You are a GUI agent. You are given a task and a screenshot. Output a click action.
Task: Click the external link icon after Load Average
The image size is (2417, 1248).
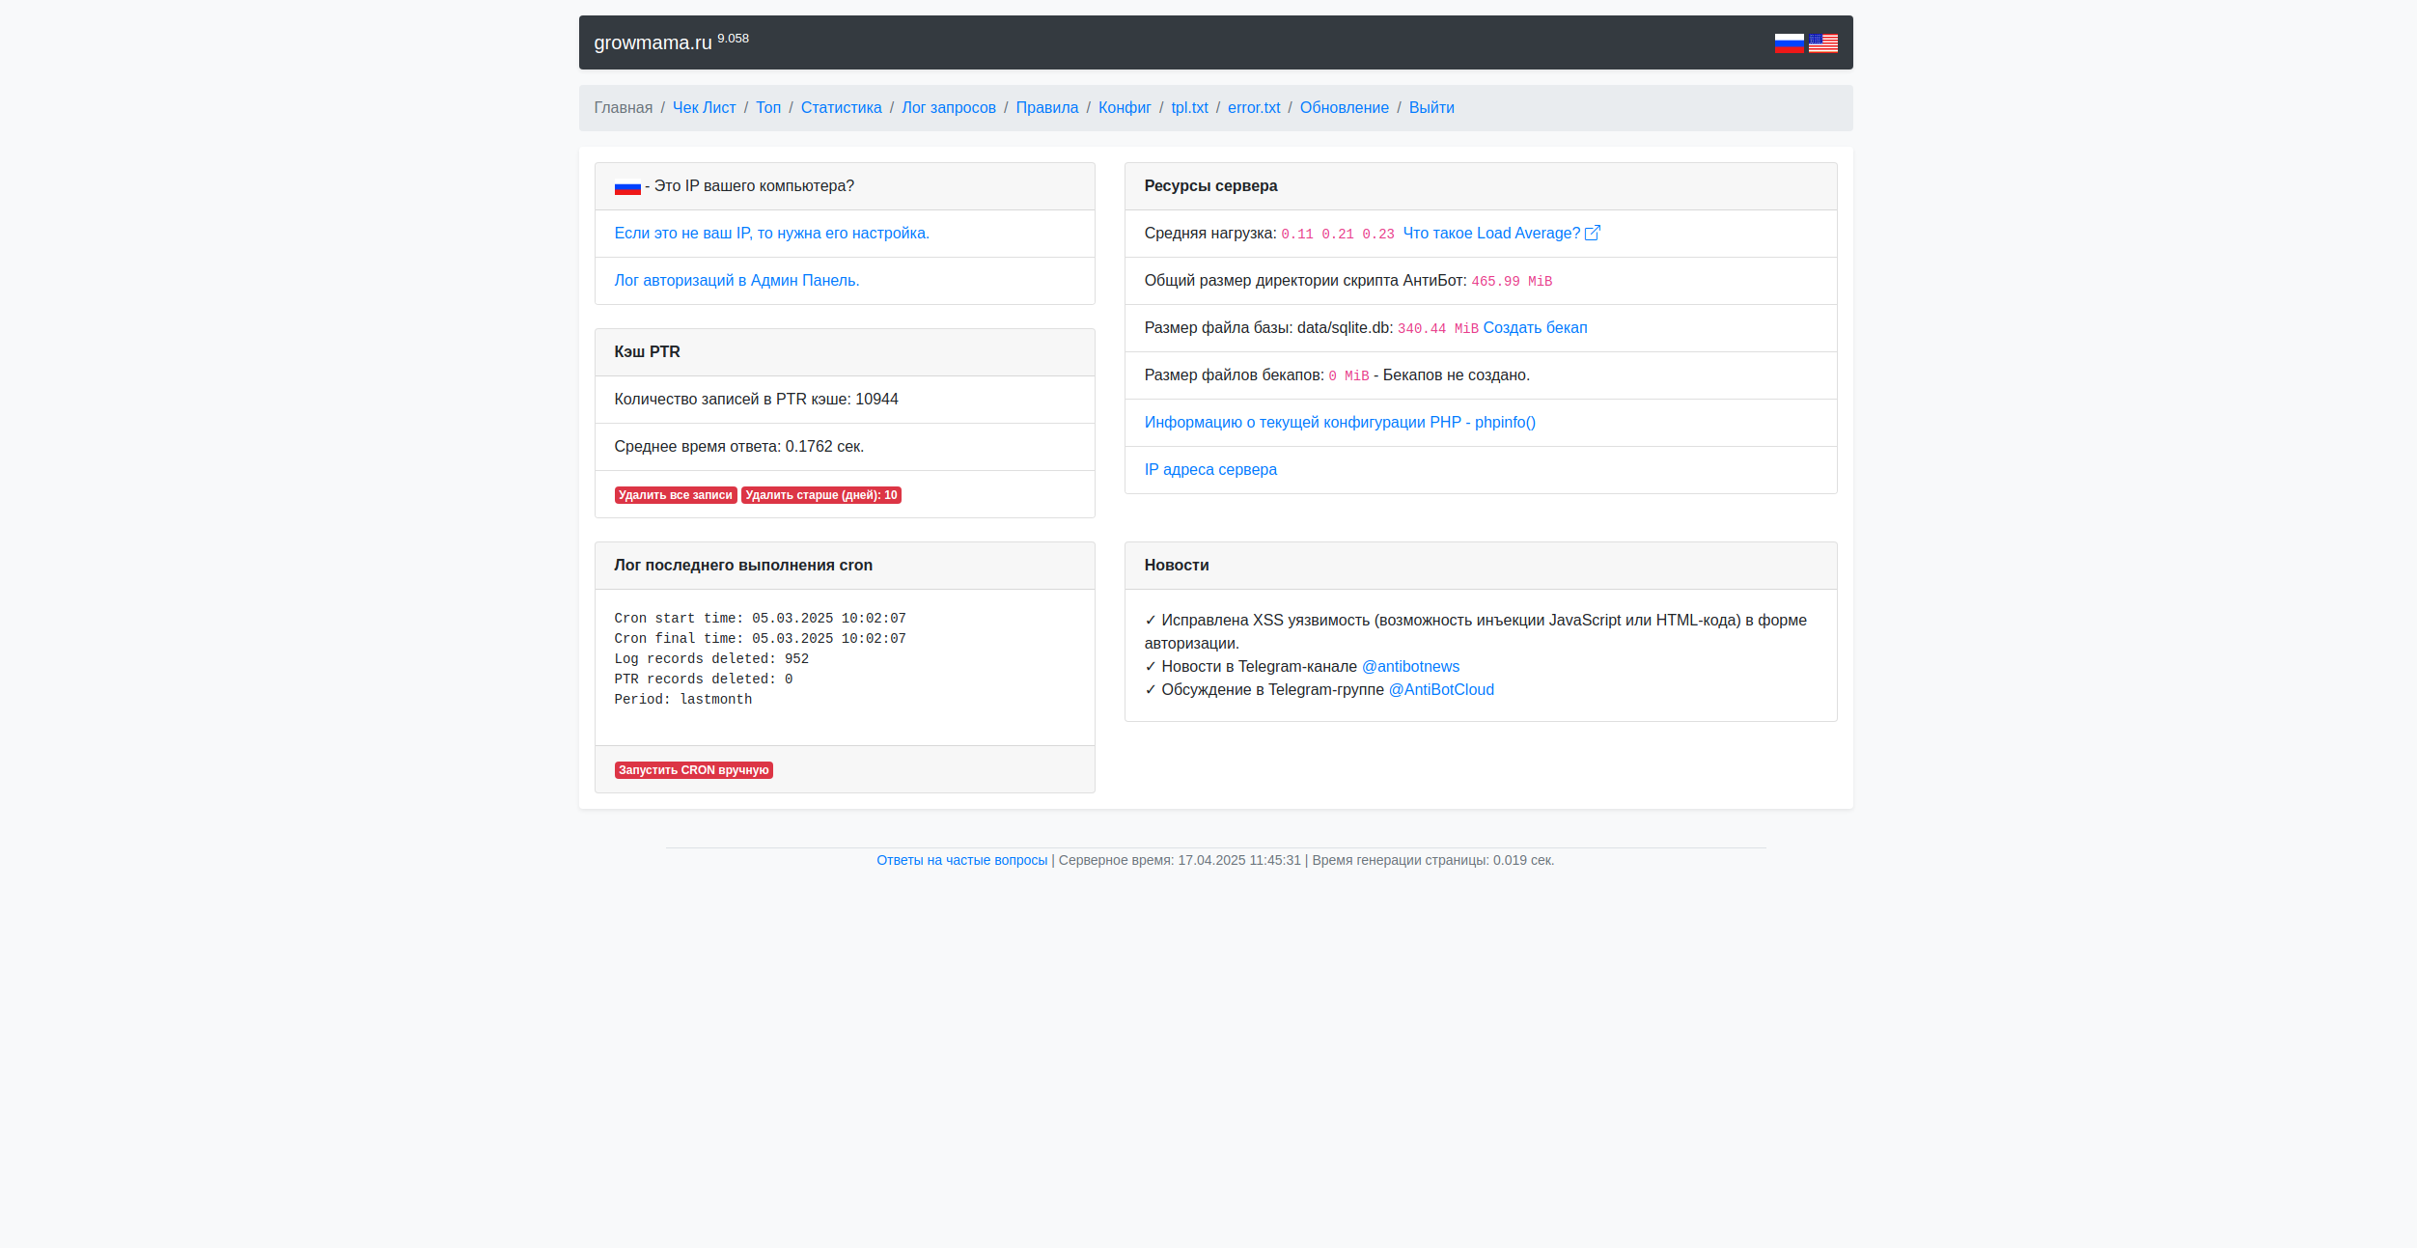[1593, 233]
